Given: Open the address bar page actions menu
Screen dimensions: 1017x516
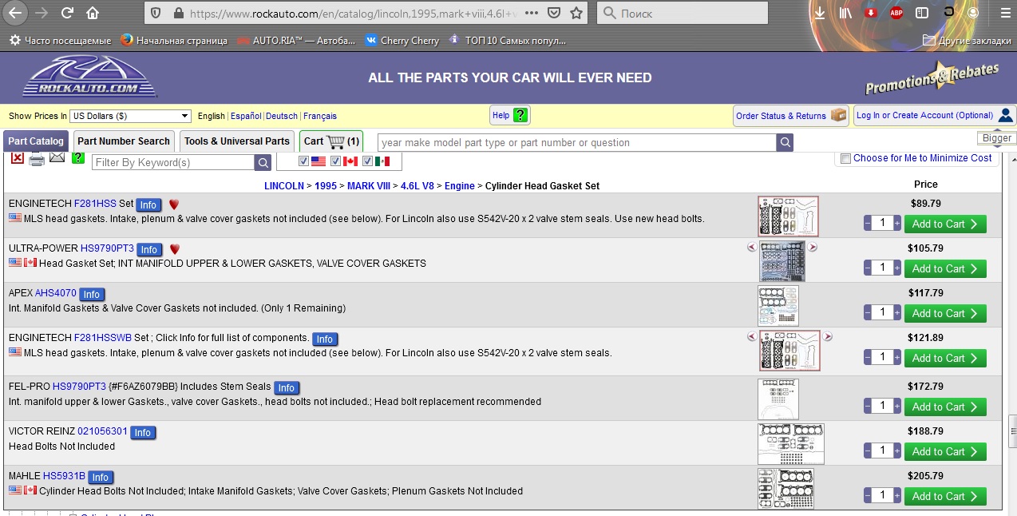Looking at the screenshot, I should [532, 13].
